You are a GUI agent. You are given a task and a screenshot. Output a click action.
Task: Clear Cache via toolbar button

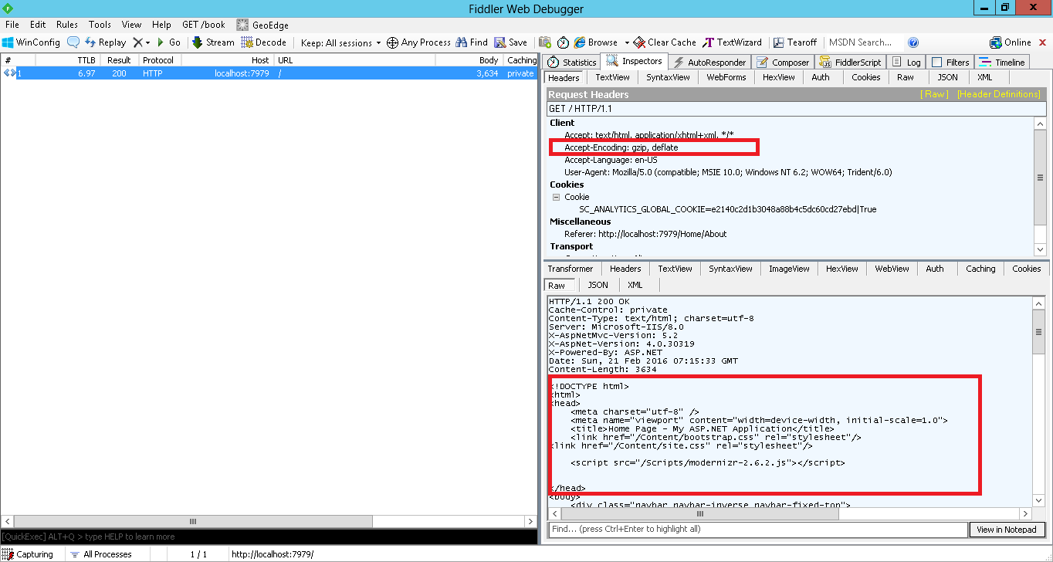[x=665, y=42]
